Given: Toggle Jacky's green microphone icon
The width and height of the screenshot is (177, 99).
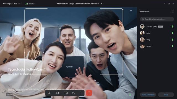Looking at the screenshot, I should click(173, 46).
